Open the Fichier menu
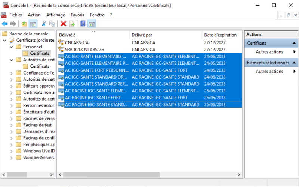The width and height of the screenshot is (299, 187). pyautogui.click(x=16, y=15)
